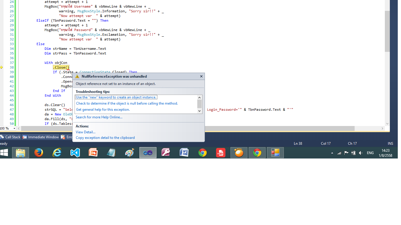The height and width of the screenshot is (225, 401).
Task: Click 'Ch 17' in the status bar
Action: pyautogui.click(x=352, y=144)
